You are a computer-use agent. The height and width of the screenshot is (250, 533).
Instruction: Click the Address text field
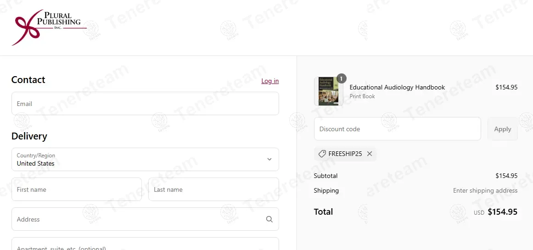138,219
